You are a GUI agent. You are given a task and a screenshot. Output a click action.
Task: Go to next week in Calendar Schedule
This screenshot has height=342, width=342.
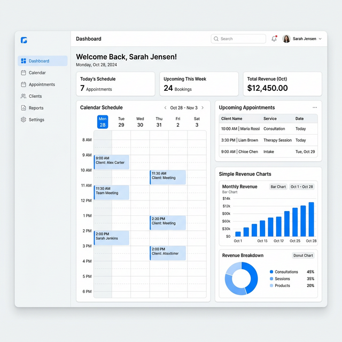pyautogui.click(x=203, y=108)
